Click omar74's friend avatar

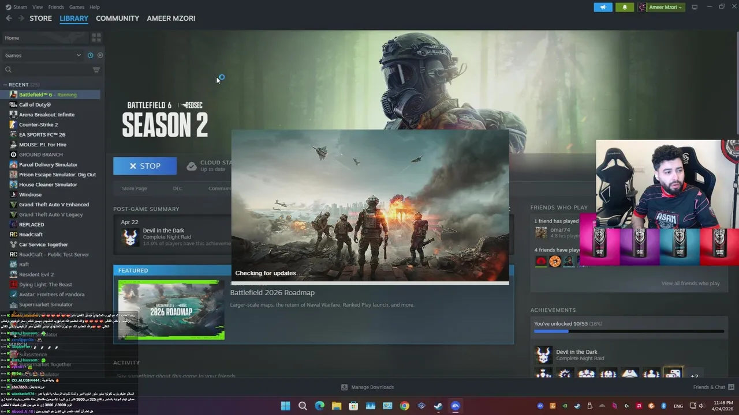(x=541, y=232)
